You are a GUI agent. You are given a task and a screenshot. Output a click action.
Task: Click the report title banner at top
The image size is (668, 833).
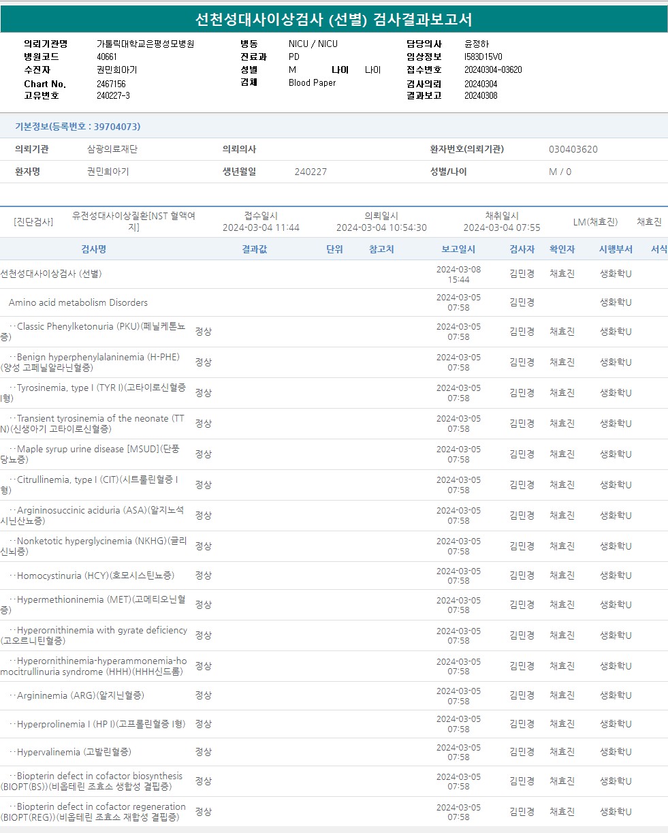tap(334, 19)
